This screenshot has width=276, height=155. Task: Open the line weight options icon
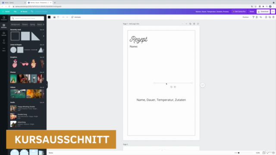tap(54, 17)
